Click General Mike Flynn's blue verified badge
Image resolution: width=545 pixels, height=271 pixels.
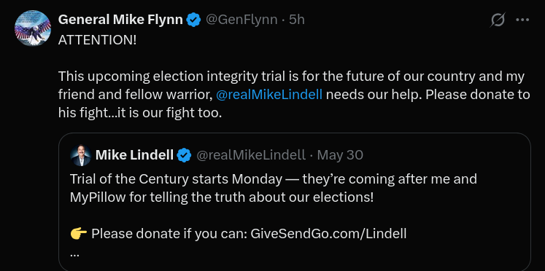tap(194, 20)
